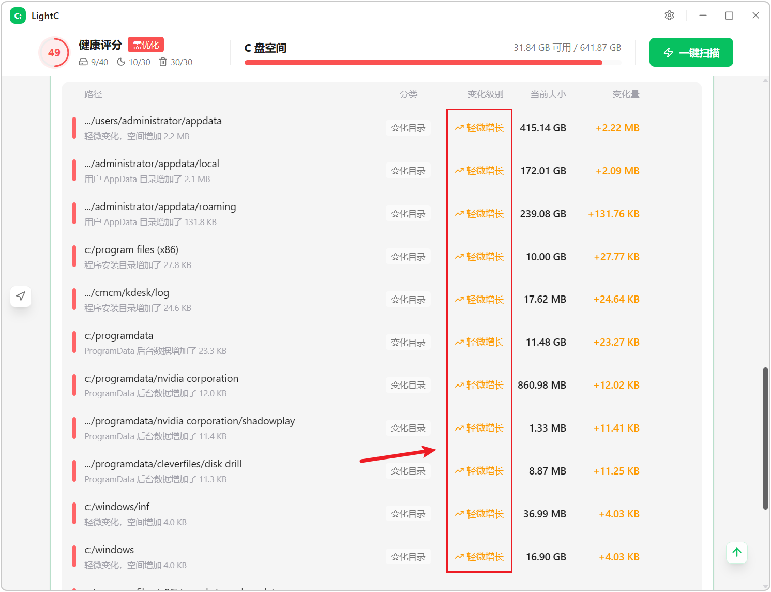Click the 415.14 GB size value
Screen dimensions: 771x592
coord(543,128)
